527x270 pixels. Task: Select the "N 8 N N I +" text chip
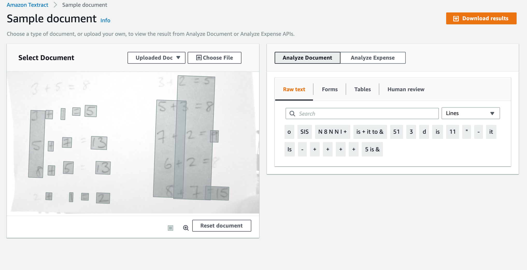click(332, 132)
